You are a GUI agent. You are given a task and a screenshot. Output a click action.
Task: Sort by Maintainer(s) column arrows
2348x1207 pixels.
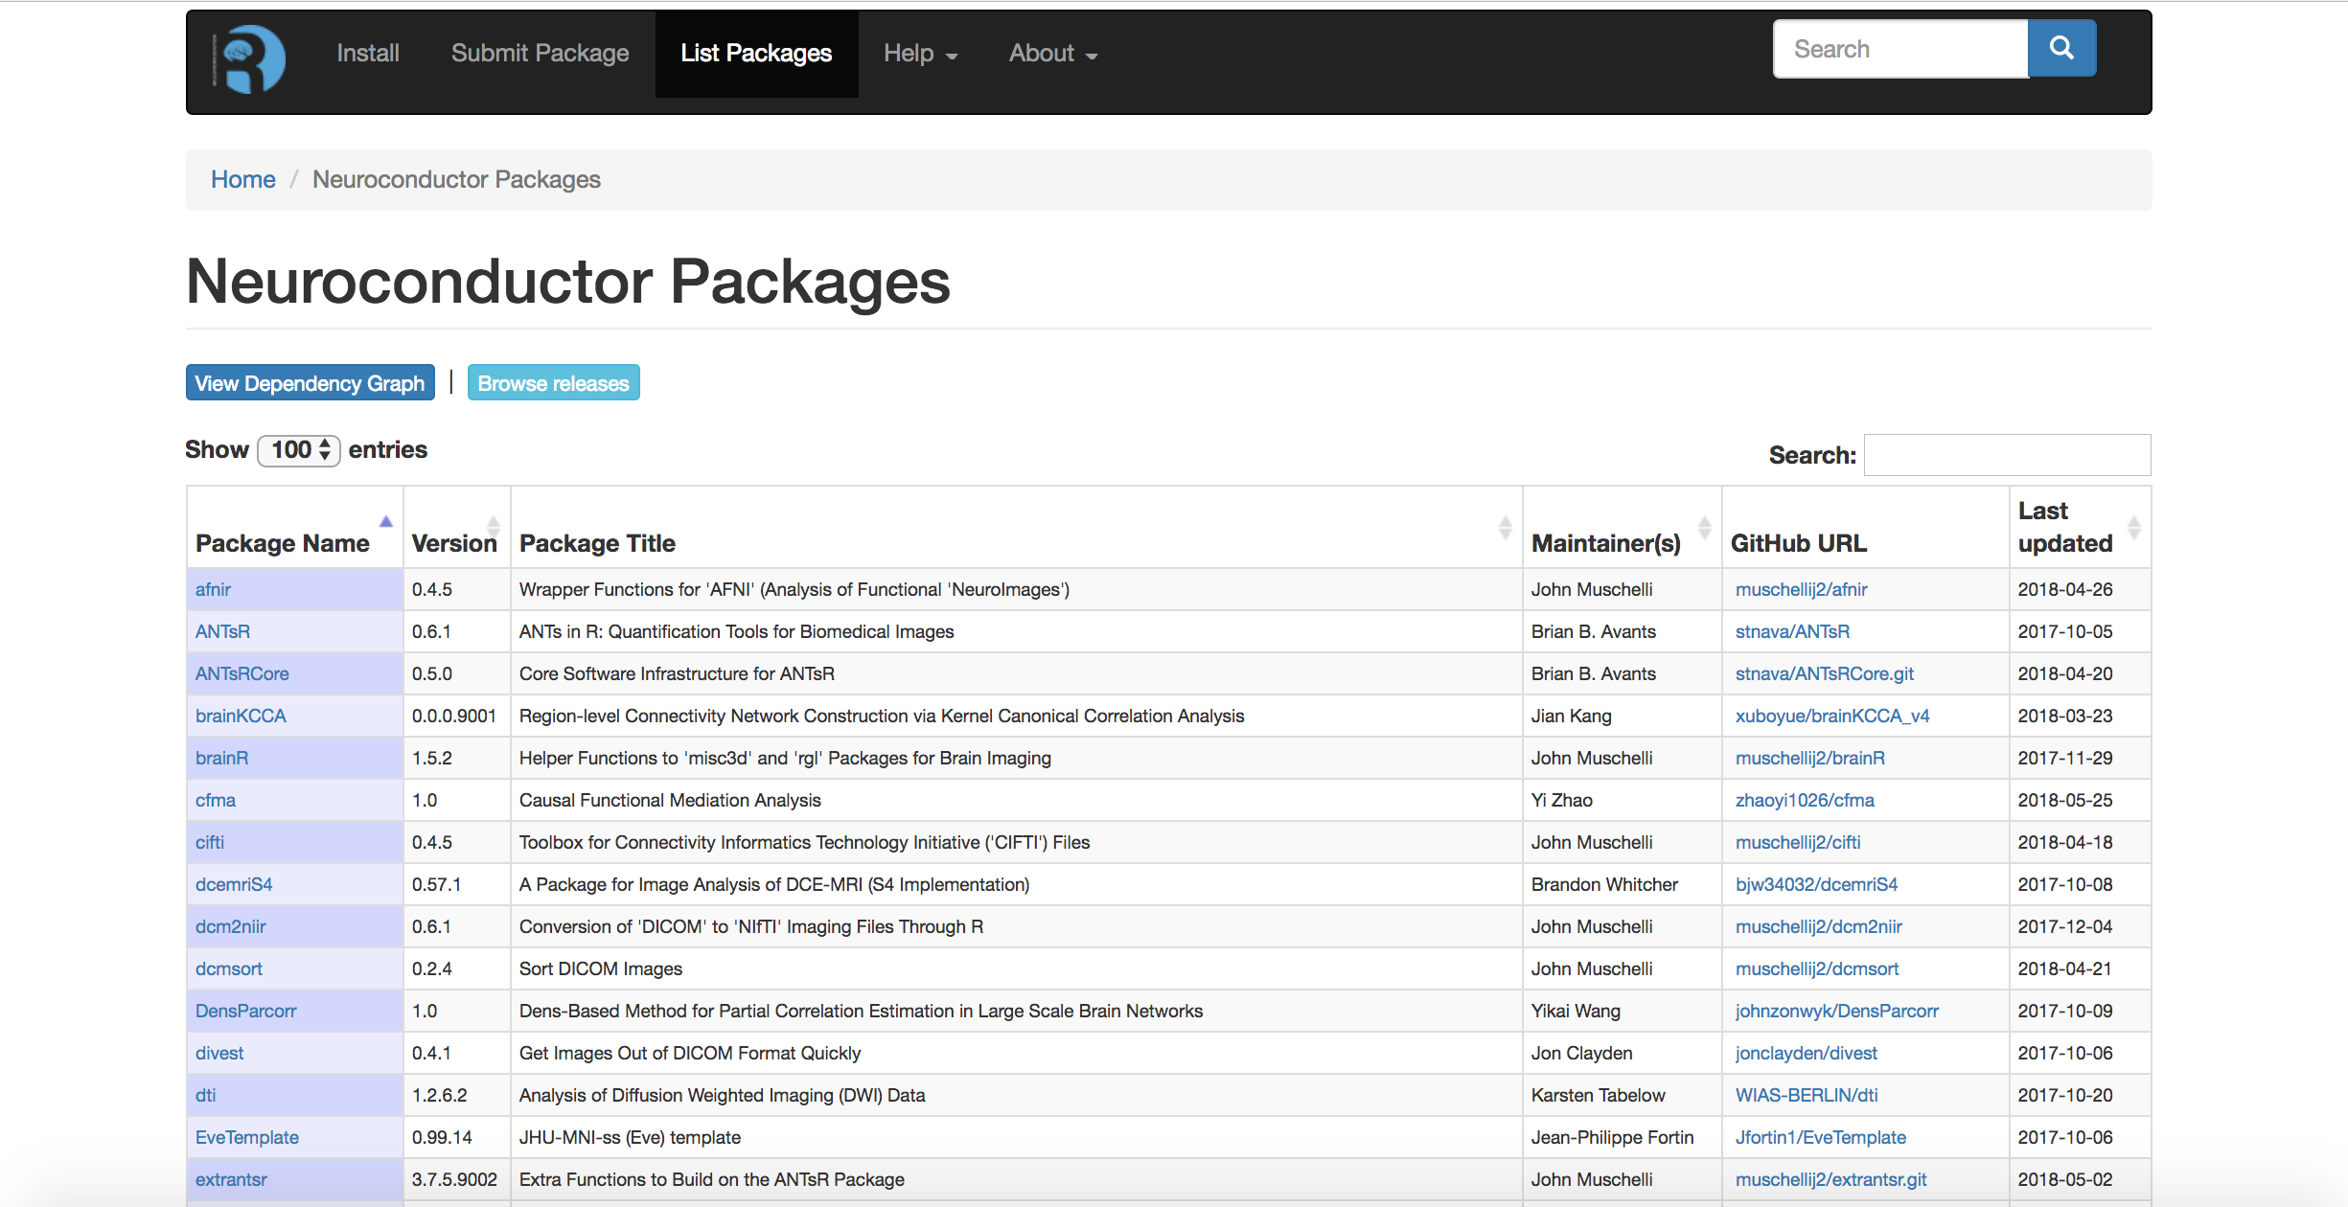pyautogui.click(x=1704, y=527)
